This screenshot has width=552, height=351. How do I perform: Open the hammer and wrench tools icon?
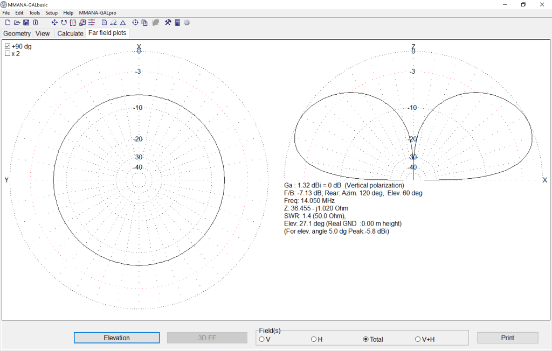(168, 23)
